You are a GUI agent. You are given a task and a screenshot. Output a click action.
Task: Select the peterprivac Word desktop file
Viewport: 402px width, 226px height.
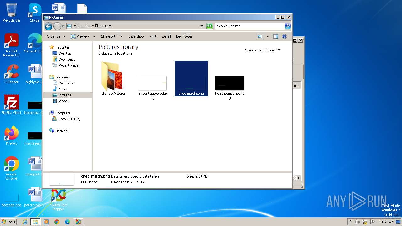tap(35, 197)
